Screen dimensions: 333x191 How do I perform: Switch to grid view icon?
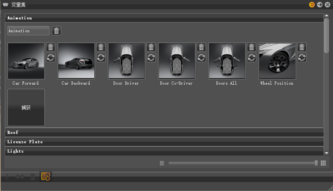323,163
